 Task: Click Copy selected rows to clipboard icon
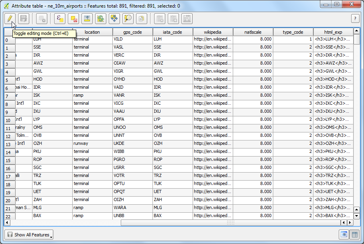pyautogui.click(x=141, y=18)
